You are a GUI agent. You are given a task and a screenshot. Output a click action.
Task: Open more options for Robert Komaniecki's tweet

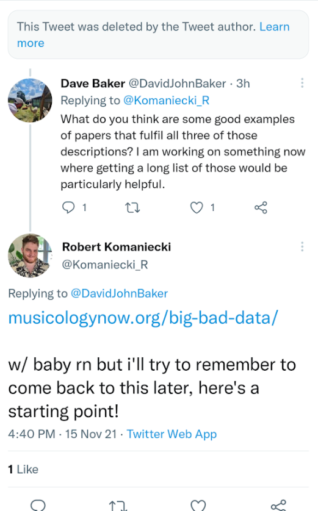pyautogui.click(x=302, y=246)
